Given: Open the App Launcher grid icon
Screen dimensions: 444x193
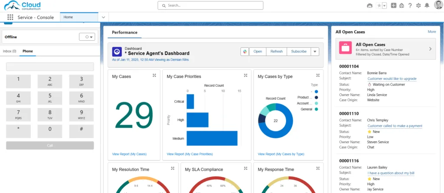Looking at the screenshot, I should pyautogui.click(x=10, y=17).
